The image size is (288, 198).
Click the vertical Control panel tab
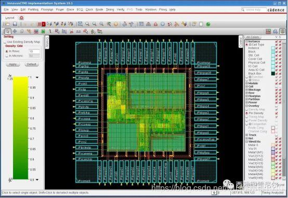click(x=241, y=41)
